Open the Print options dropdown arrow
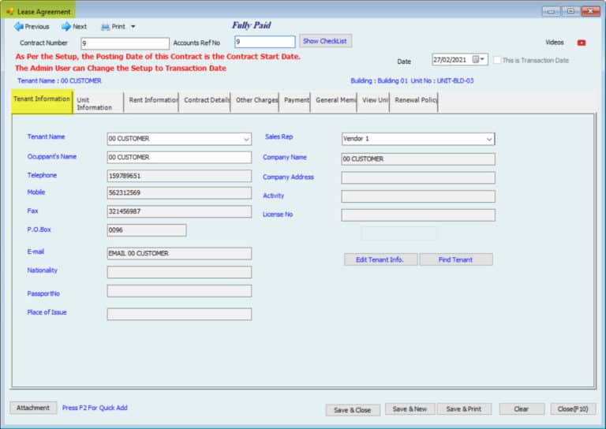This screenshot has width=606, height=429. click(133, 27)
